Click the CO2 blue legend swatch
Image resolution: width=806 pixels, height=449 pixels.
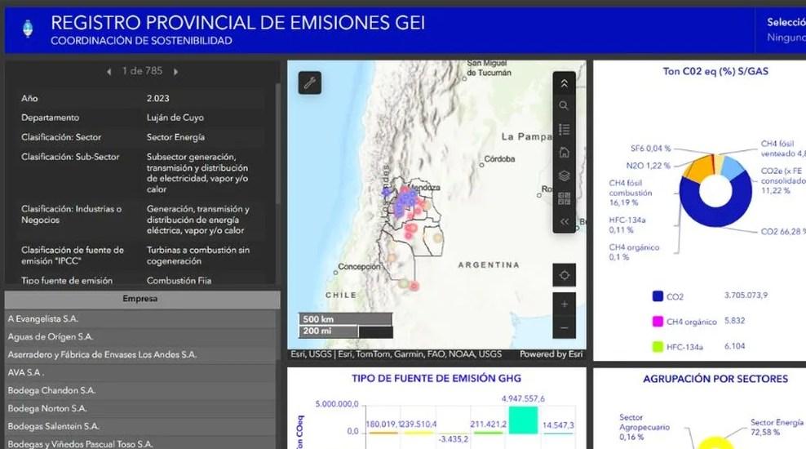tap(658, 296)
